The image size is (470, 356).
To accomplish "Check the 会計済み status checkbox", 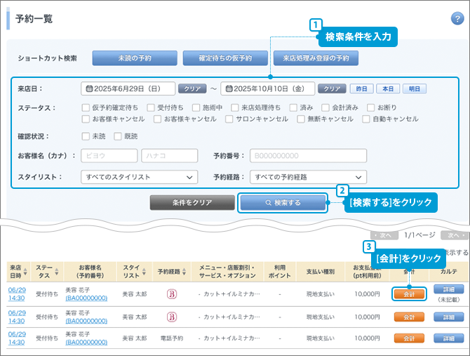I will (326, 108).
